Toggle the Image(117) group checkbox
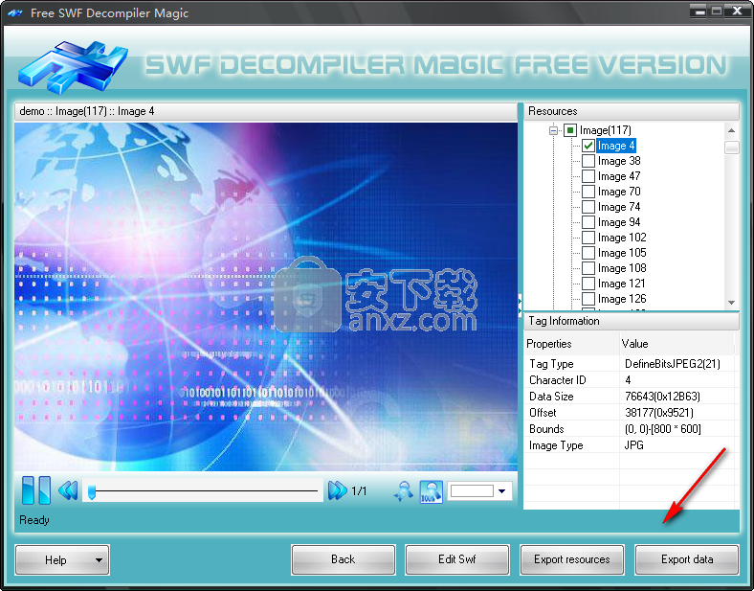754x591 pixels. (x=570, y=130)
